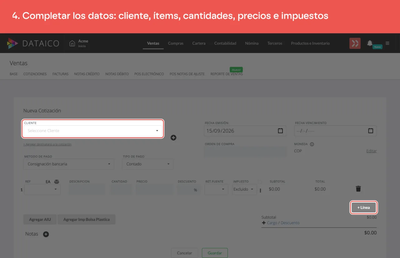Open the Método de Pago dropdown
400x258 pixels.
(x=69, y=164)
